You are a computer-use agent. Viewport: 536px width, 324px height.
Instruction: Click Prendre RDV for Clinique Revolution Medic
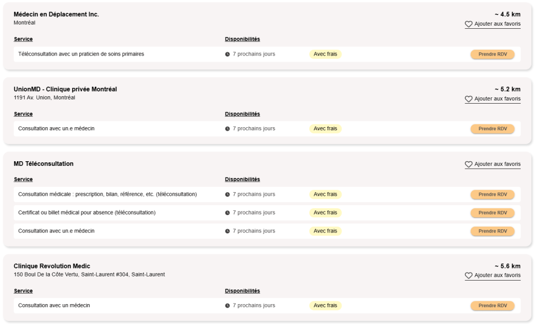click(x=492, y=306)
